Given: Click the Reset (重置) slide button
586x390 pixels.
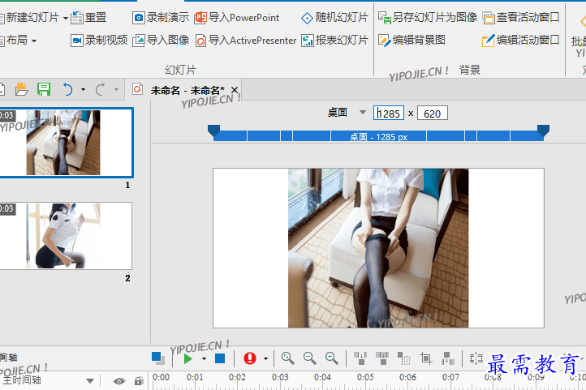Looking at the screenshot, I should 89,18.
